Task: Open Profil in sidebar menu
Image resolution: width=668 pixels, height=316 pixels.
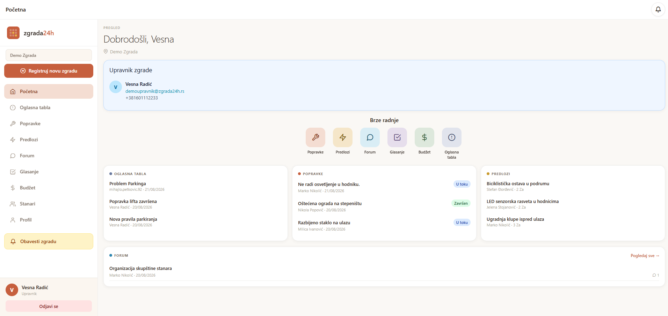Action: click(49, 220)
